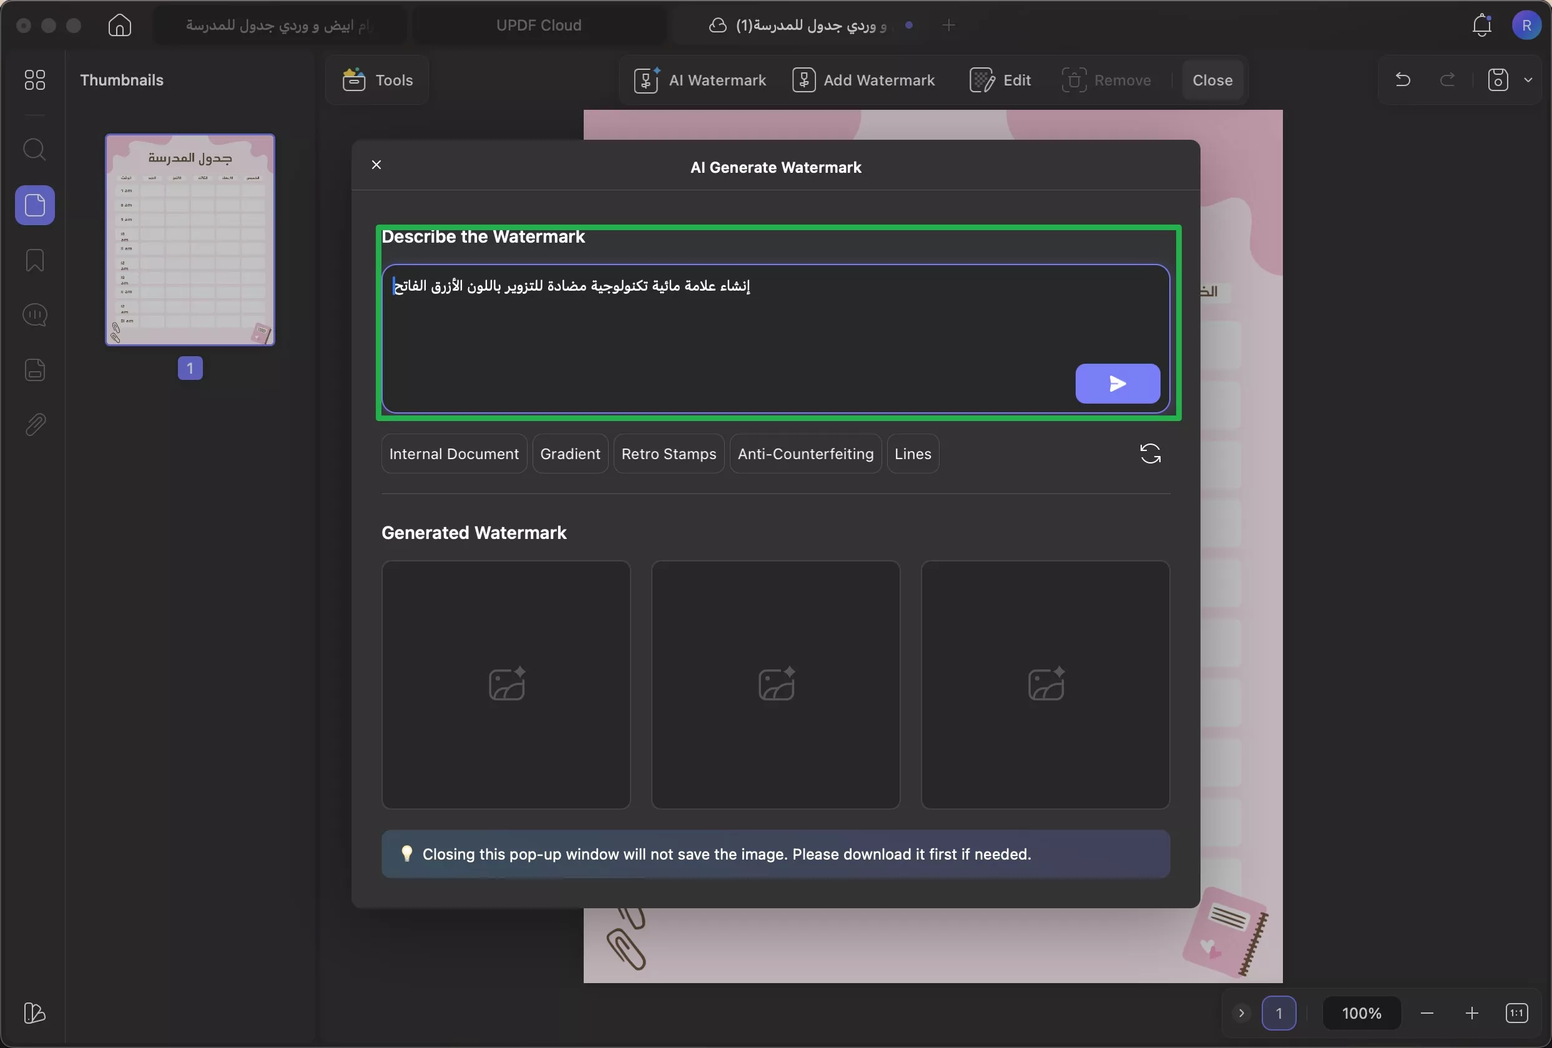Go to the home screen icon
1552x1048 pixels.
(119, 26)
